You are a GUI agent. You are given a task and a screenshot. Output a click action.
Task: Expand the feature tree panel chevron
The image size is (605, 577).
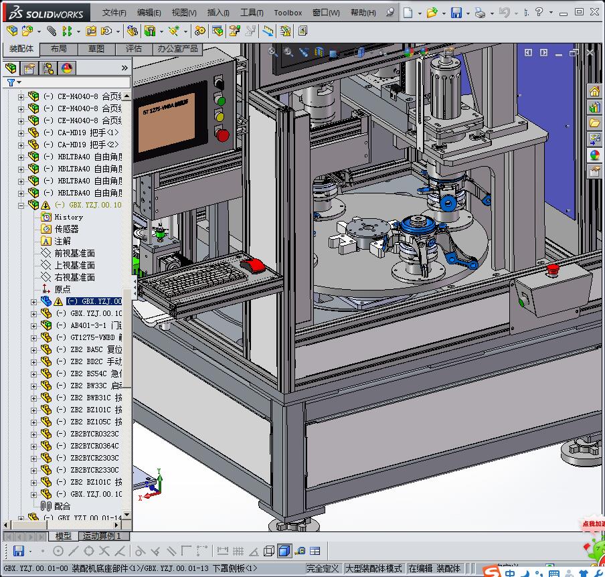click(124, 68)
